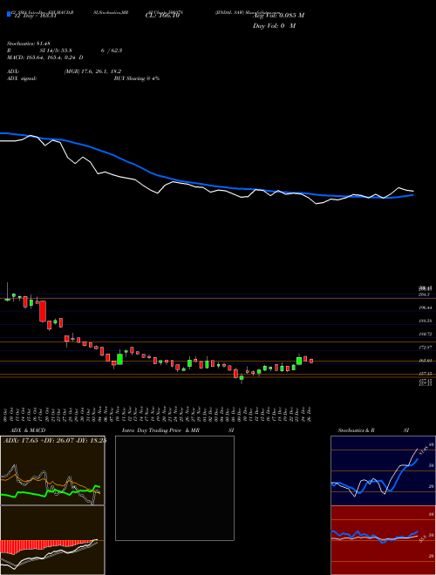This screenshot has height=575, width=436.
Task: Click the MACD histogram chart panel
Action: coord(52,540)
